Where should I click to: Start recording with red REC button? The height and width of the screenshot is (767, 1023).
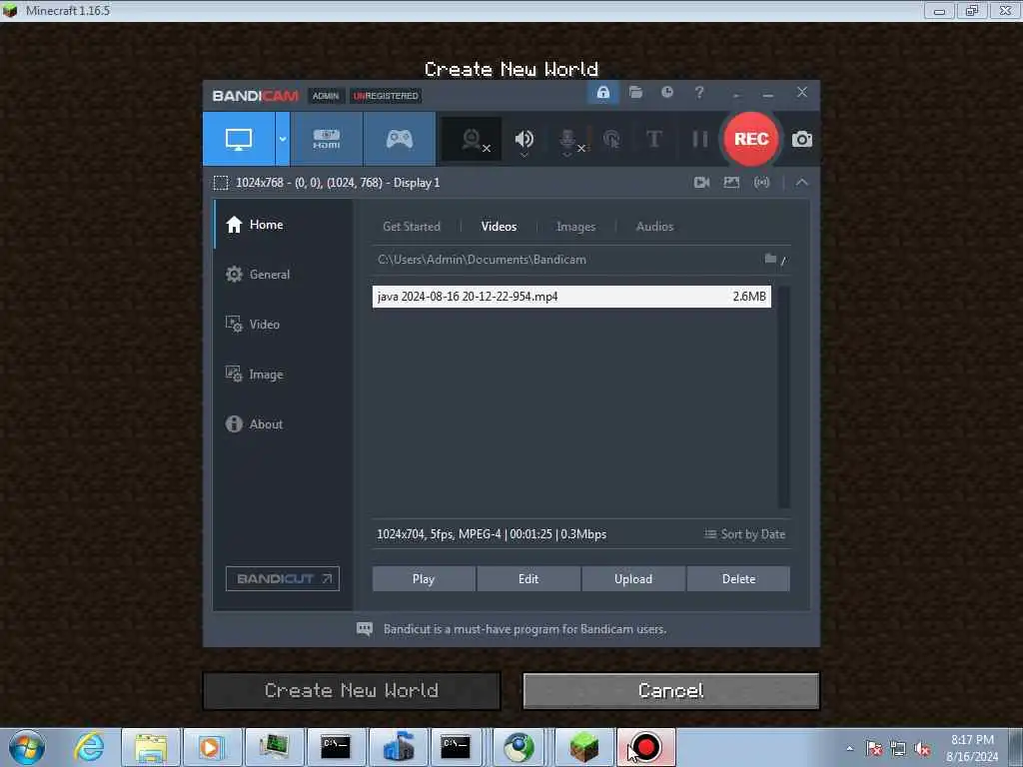point(751,139)
